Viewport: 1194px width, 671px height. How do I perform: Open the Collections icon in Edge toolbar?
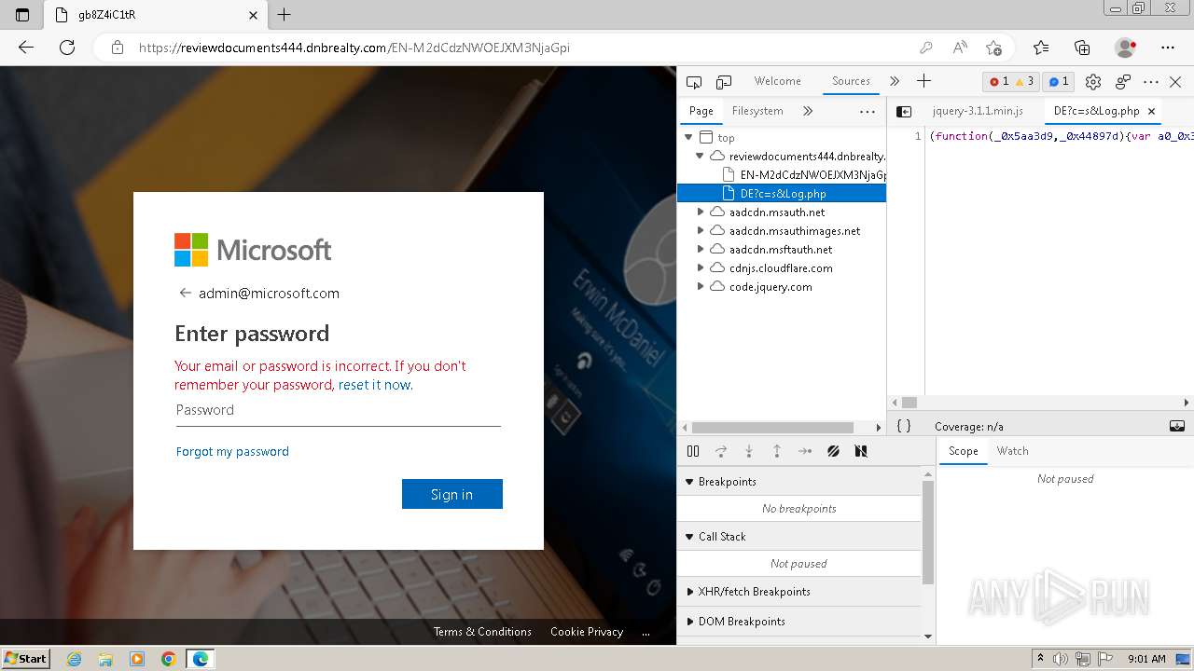[x=1082, y=48]
